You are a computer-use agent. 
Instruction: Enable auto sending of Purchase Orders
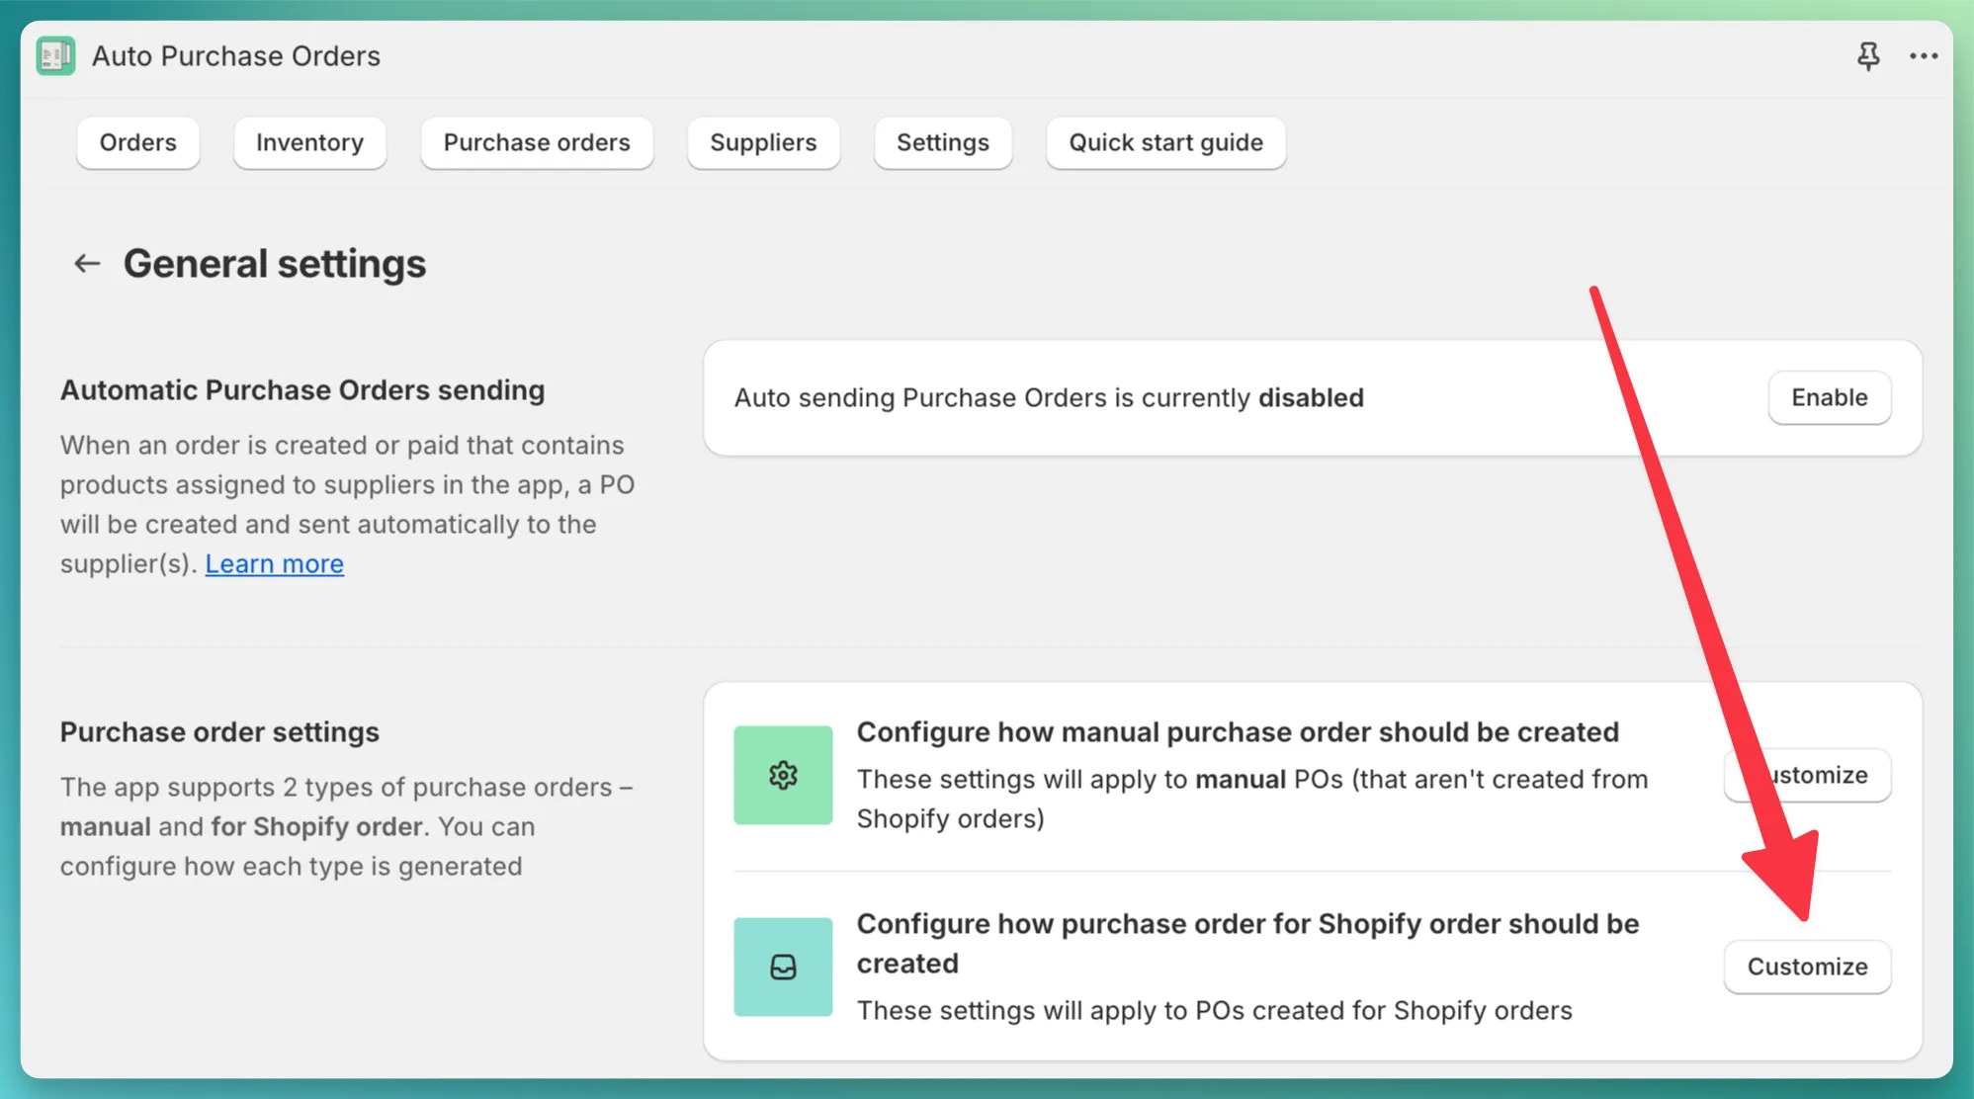[x=1830, y=397]
